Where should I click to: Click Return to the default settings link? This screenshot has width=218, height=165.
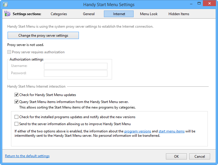tap(27, 156)
